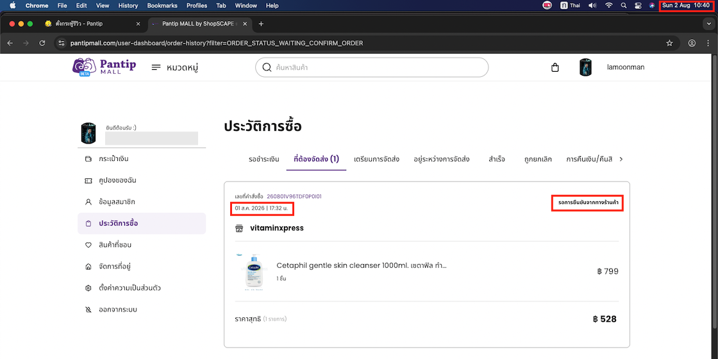Open the Apple menu

12,6
